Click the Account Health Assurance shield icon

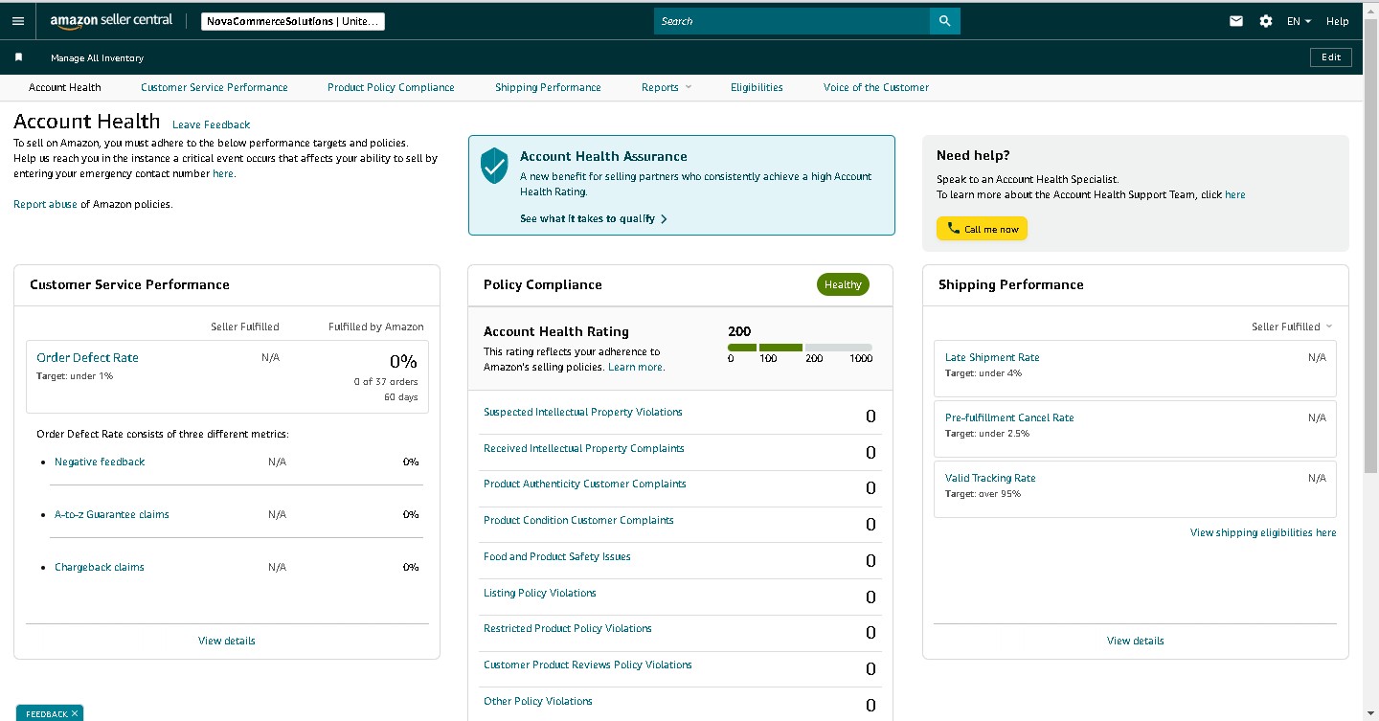point(493,166)
